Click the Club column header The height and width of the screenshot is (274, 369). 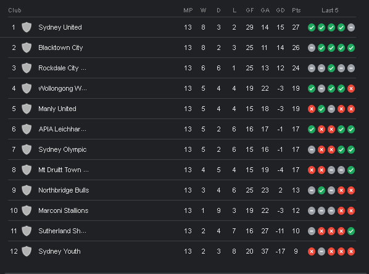[x=15, y=10]
